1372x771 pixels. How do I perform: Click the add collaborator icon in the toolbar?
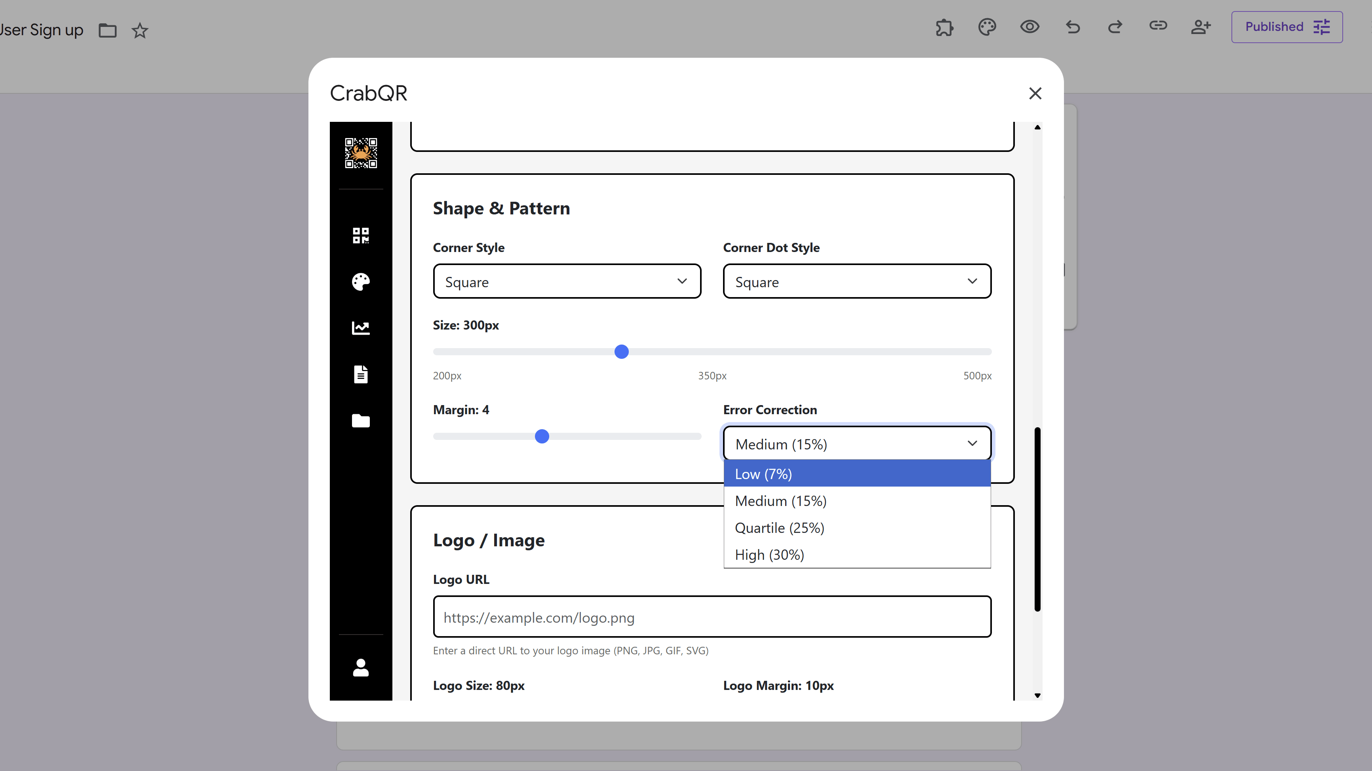point(1201,27)
